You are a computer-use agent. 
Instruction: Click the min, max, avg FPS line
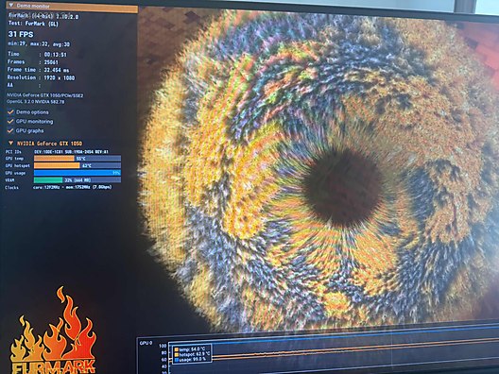click(39, 44)
